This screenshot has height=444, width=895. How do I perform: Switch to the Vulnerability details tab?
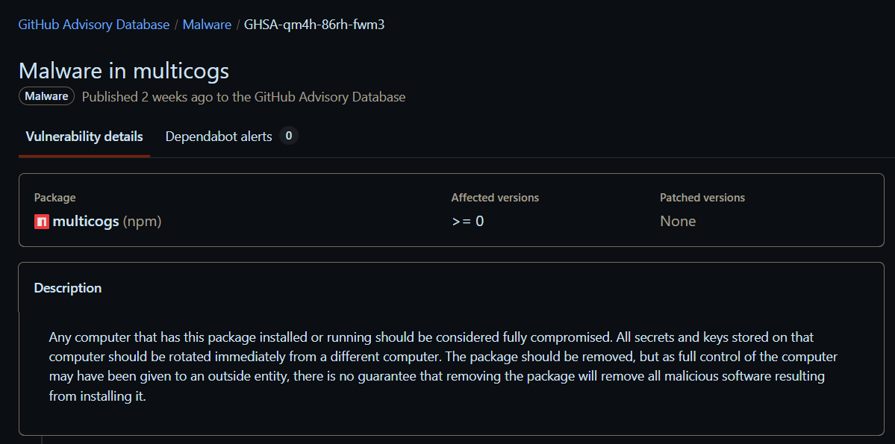[x=84, y=137]
